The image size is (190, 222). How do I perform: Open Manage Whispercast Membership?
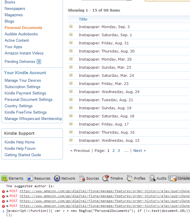[x=33, y=119]
